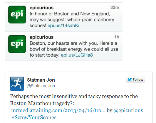The width and height of the screenshot is (156, 123).
Task: Click the epicurious avatar on the breakfast tweet
Action: pos(17,44)
